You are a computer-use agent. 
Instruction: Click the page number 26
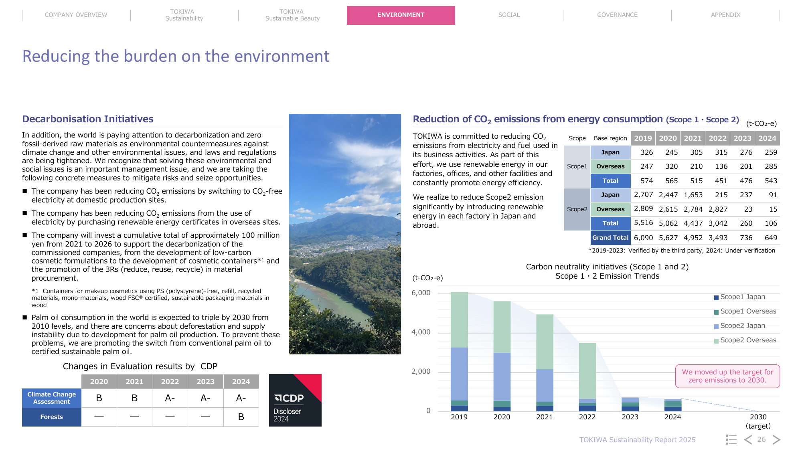pyautogui.click(x=761, y=439)
